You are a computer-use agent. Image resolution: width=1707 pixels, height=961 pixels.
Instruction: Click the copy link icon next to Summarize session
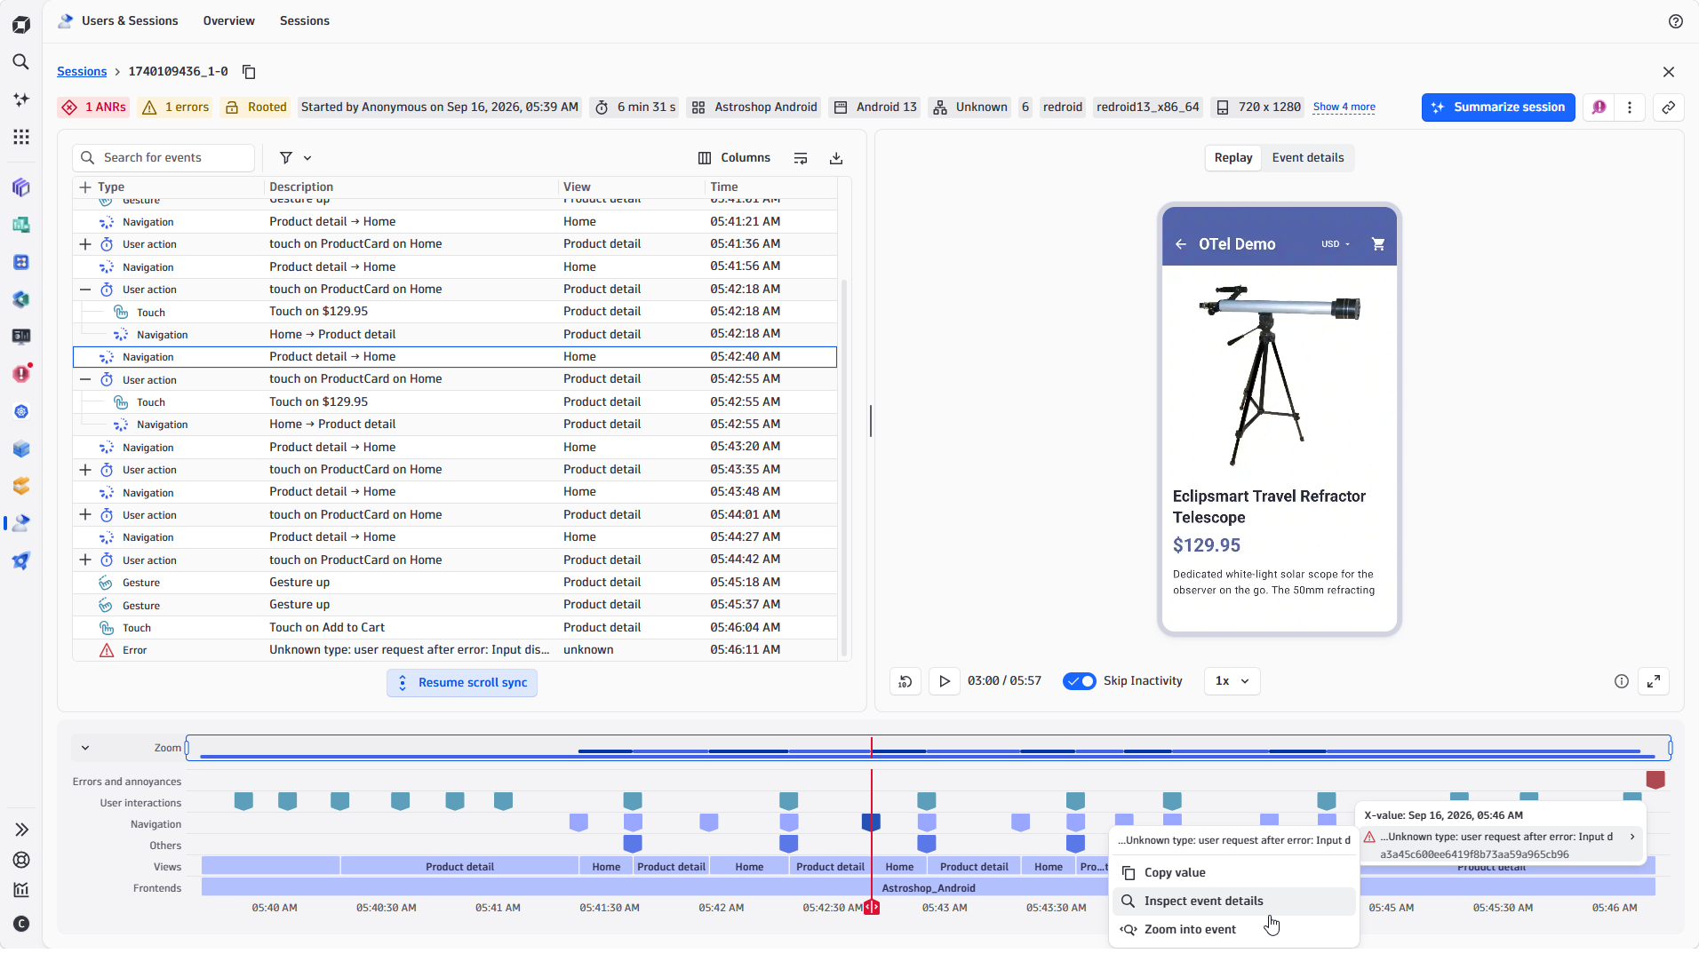(x=1671, y=107)
